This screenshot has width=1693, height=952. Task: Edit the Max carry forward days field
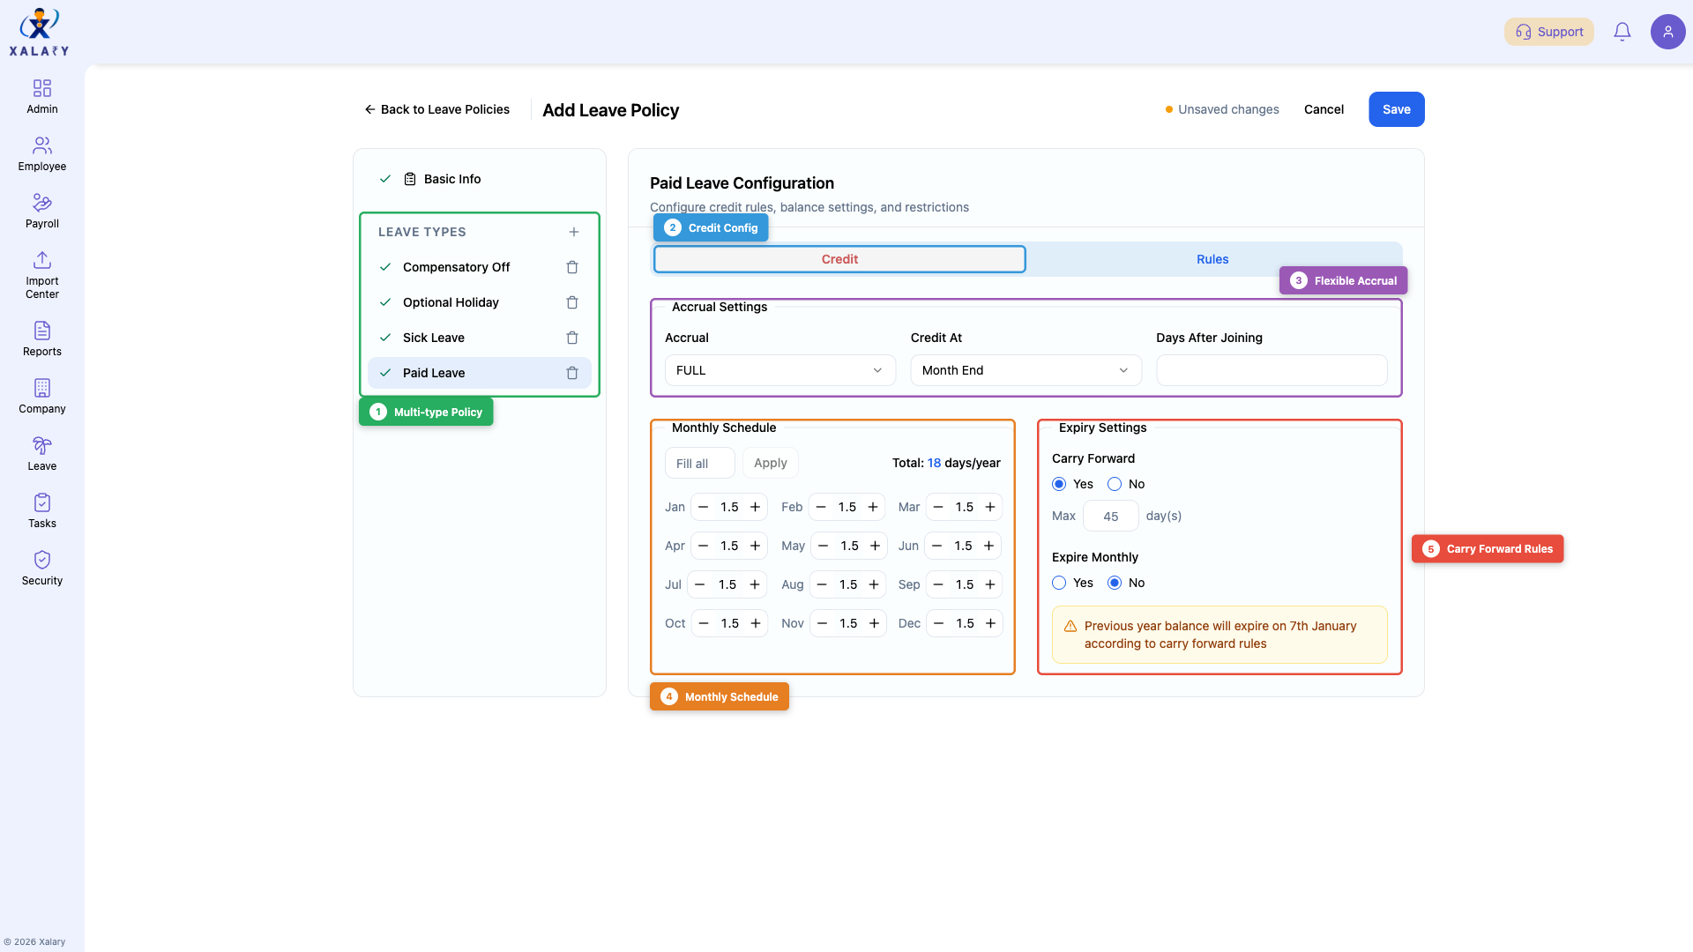(1110, 516)
